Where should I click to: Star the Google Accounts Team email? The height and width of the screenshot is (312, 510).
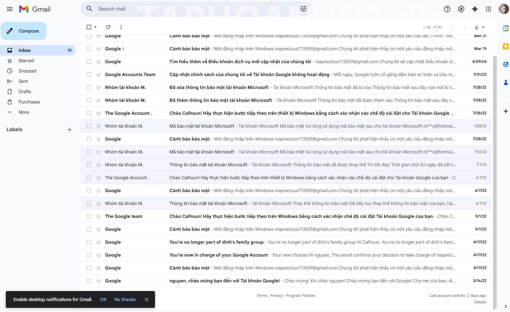click(x=99, y=74)
